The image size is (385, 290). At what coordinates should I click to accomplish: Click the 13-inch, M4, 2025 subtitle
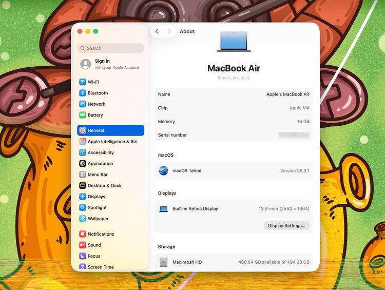click(234, 78)
